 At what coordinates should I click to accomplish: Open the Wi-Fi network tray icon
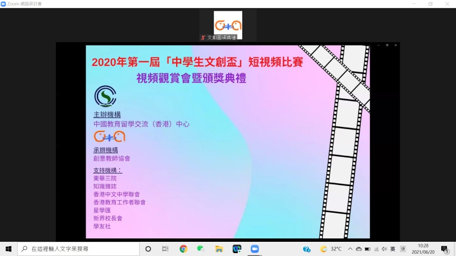coord(376,249)
